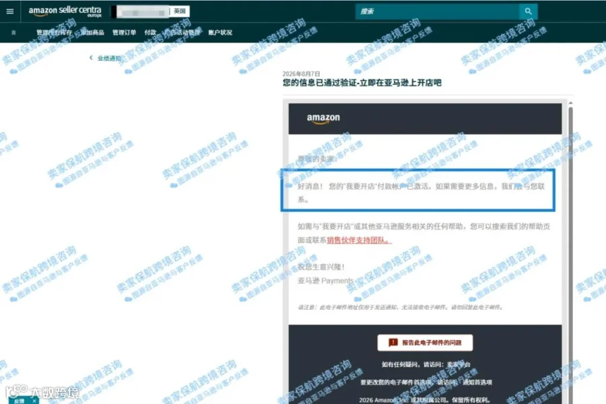Screen dimensions: 606x404
Task: Go back via the 业绩通知 link
Action: point(109,59)
